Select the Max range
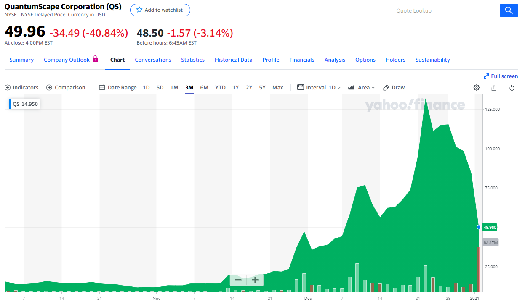Image resolution: width=525 pixels, height=304 pixels. click(x=278, y=88)
